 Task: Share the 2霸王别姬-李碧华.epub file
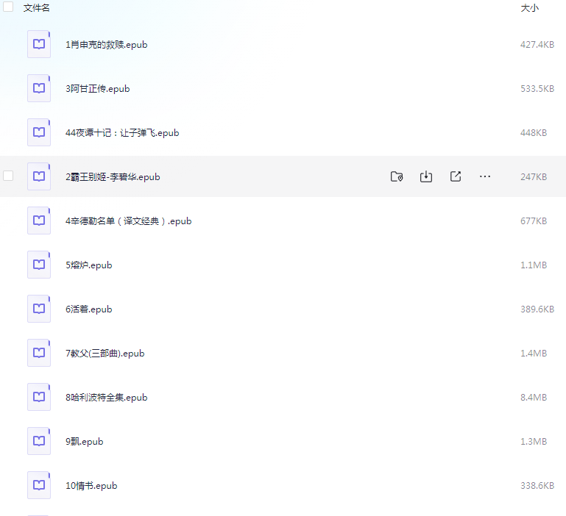pyautogui.click(x=456, y=176)
